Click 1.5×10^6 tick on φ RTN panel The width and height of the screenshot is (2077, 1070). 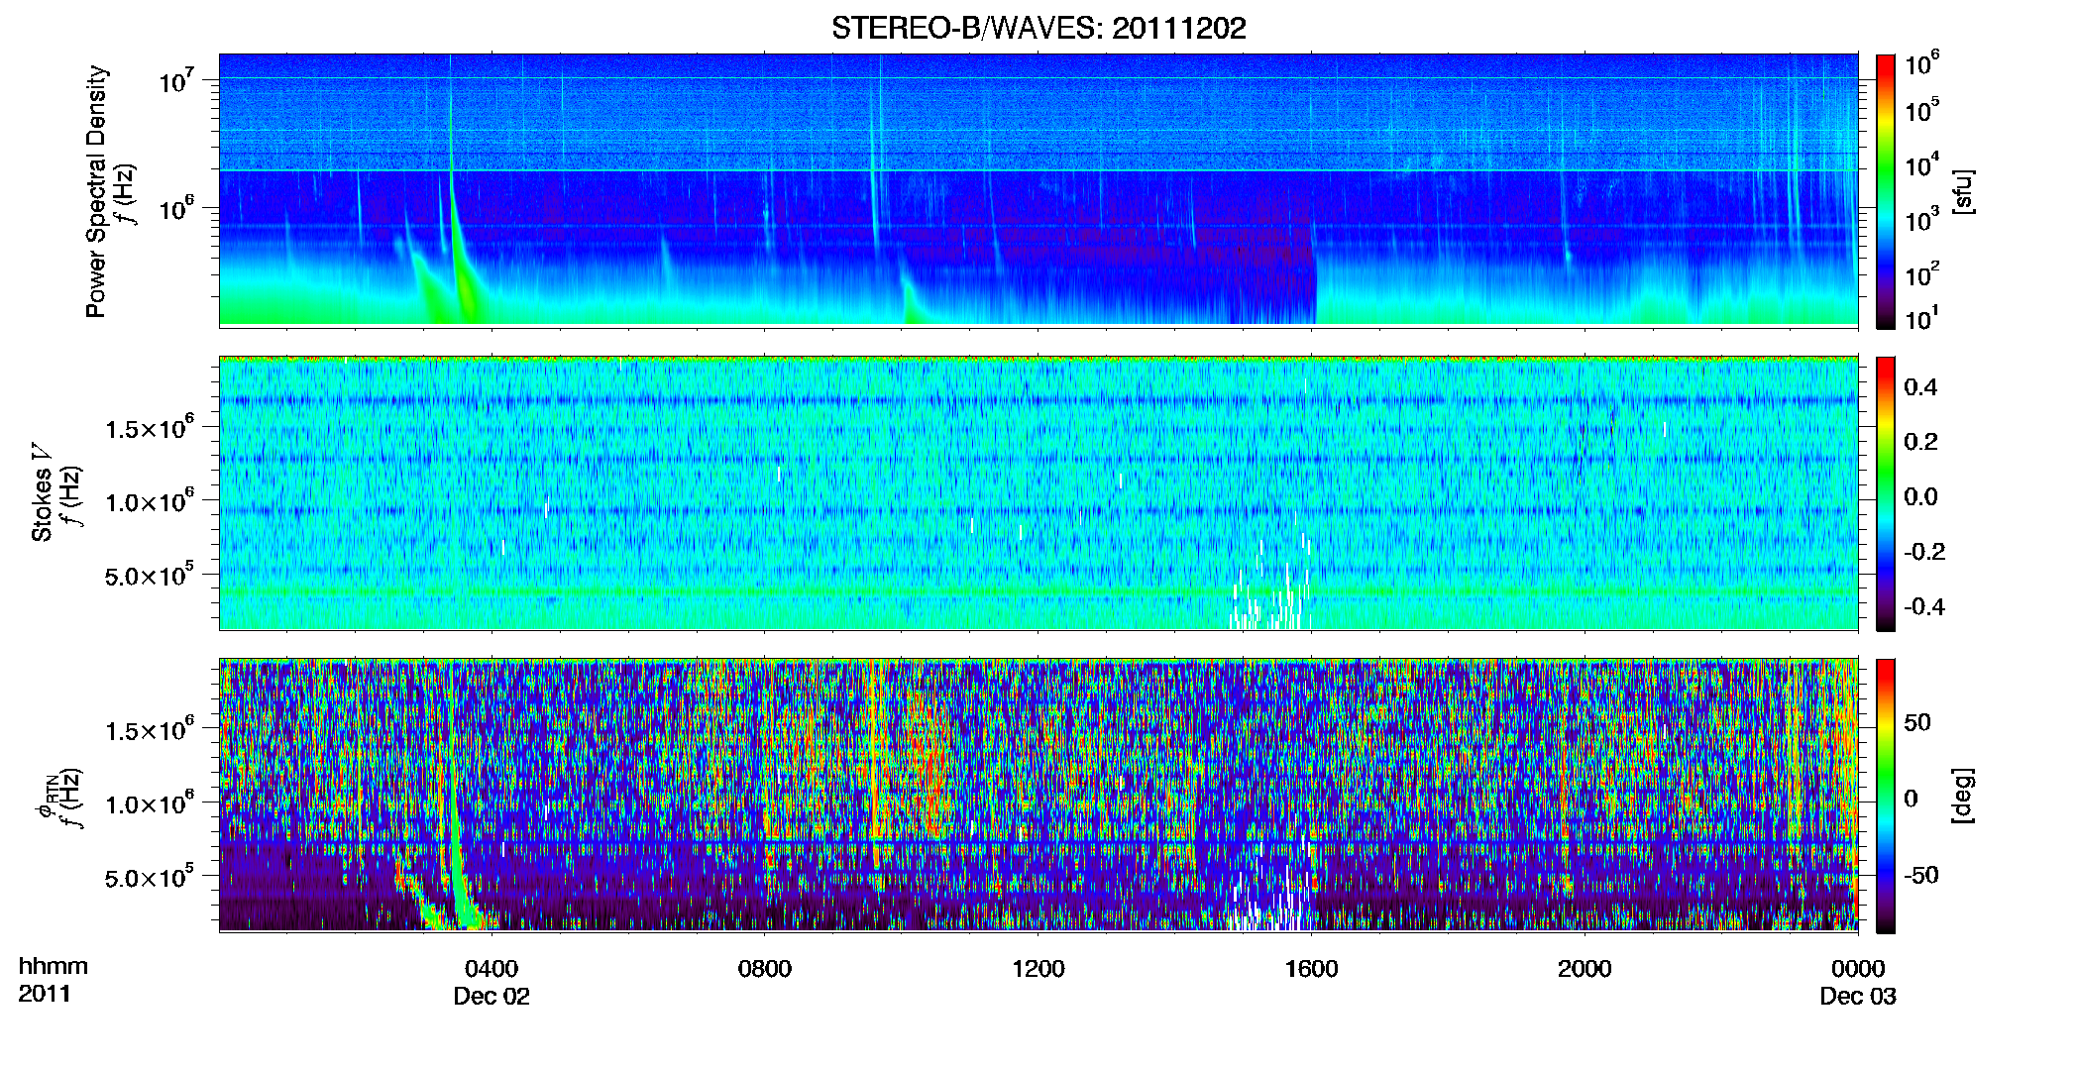click(x=150, y=730)
